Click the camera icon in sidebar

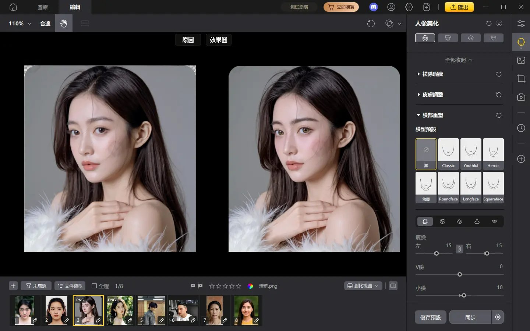(x=521, y=97)
